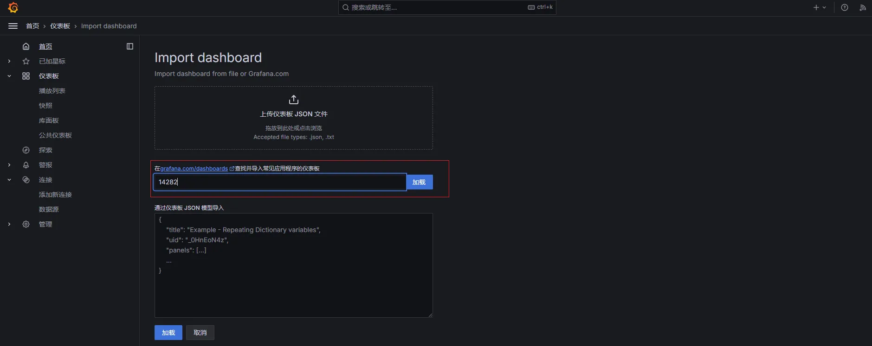This screenshot has height=346, width=872.
Task: Expand the Alerting section chevron
Action: click(x=9, y=165)
